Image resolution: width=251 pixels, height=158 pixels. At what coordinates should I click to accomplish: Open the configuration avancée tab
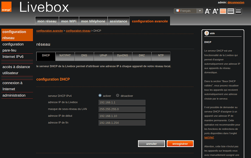point(150,21)
